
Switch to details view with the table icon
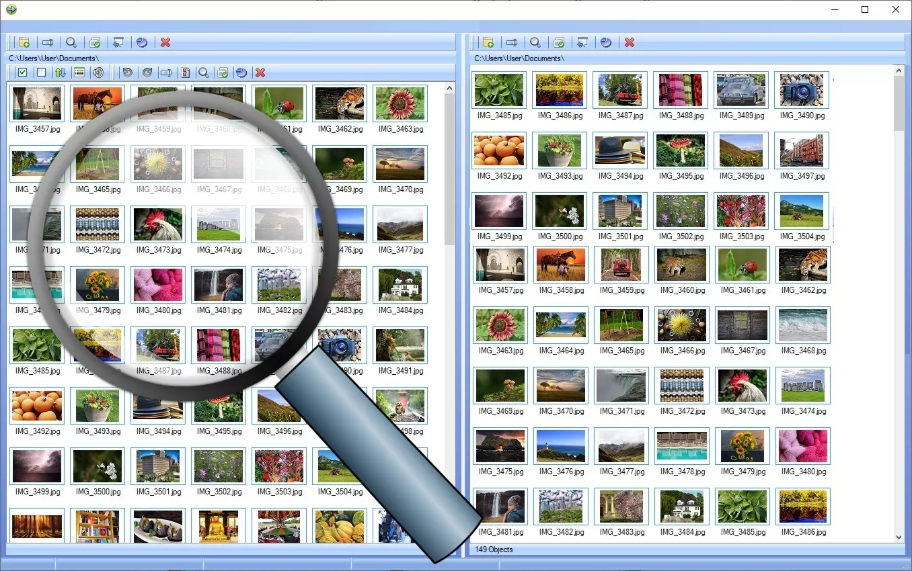pyautogui.click(x=79, y=72)
